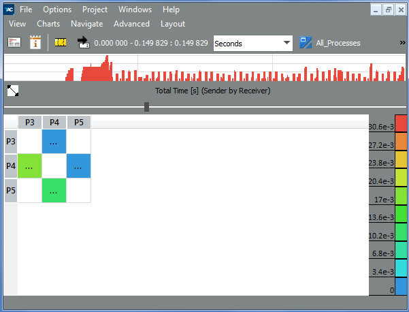Click the green 13.6e-3 legend swatch
The image size is (409, 312).
tap(401, 214)
